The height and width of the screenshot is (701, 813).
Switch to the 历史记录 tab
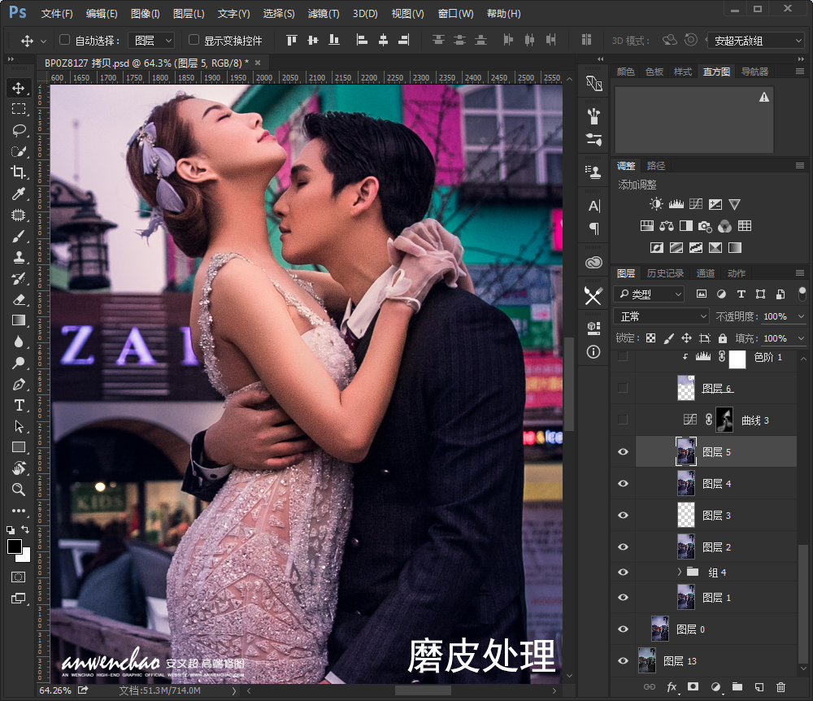(x=665, y=273)
